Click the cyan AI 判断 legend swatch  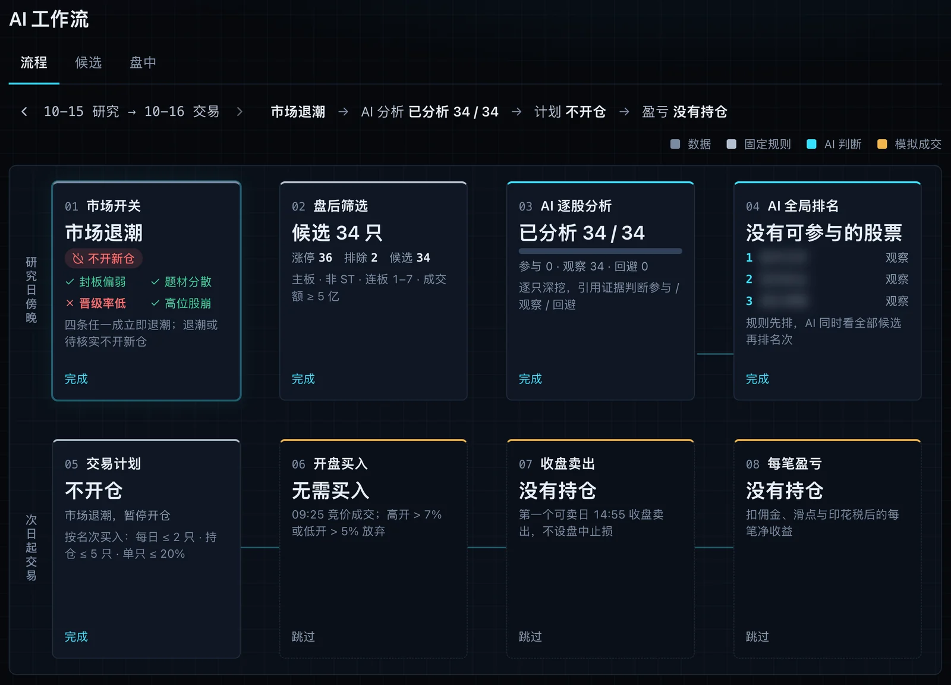click(x=811, y=144)
